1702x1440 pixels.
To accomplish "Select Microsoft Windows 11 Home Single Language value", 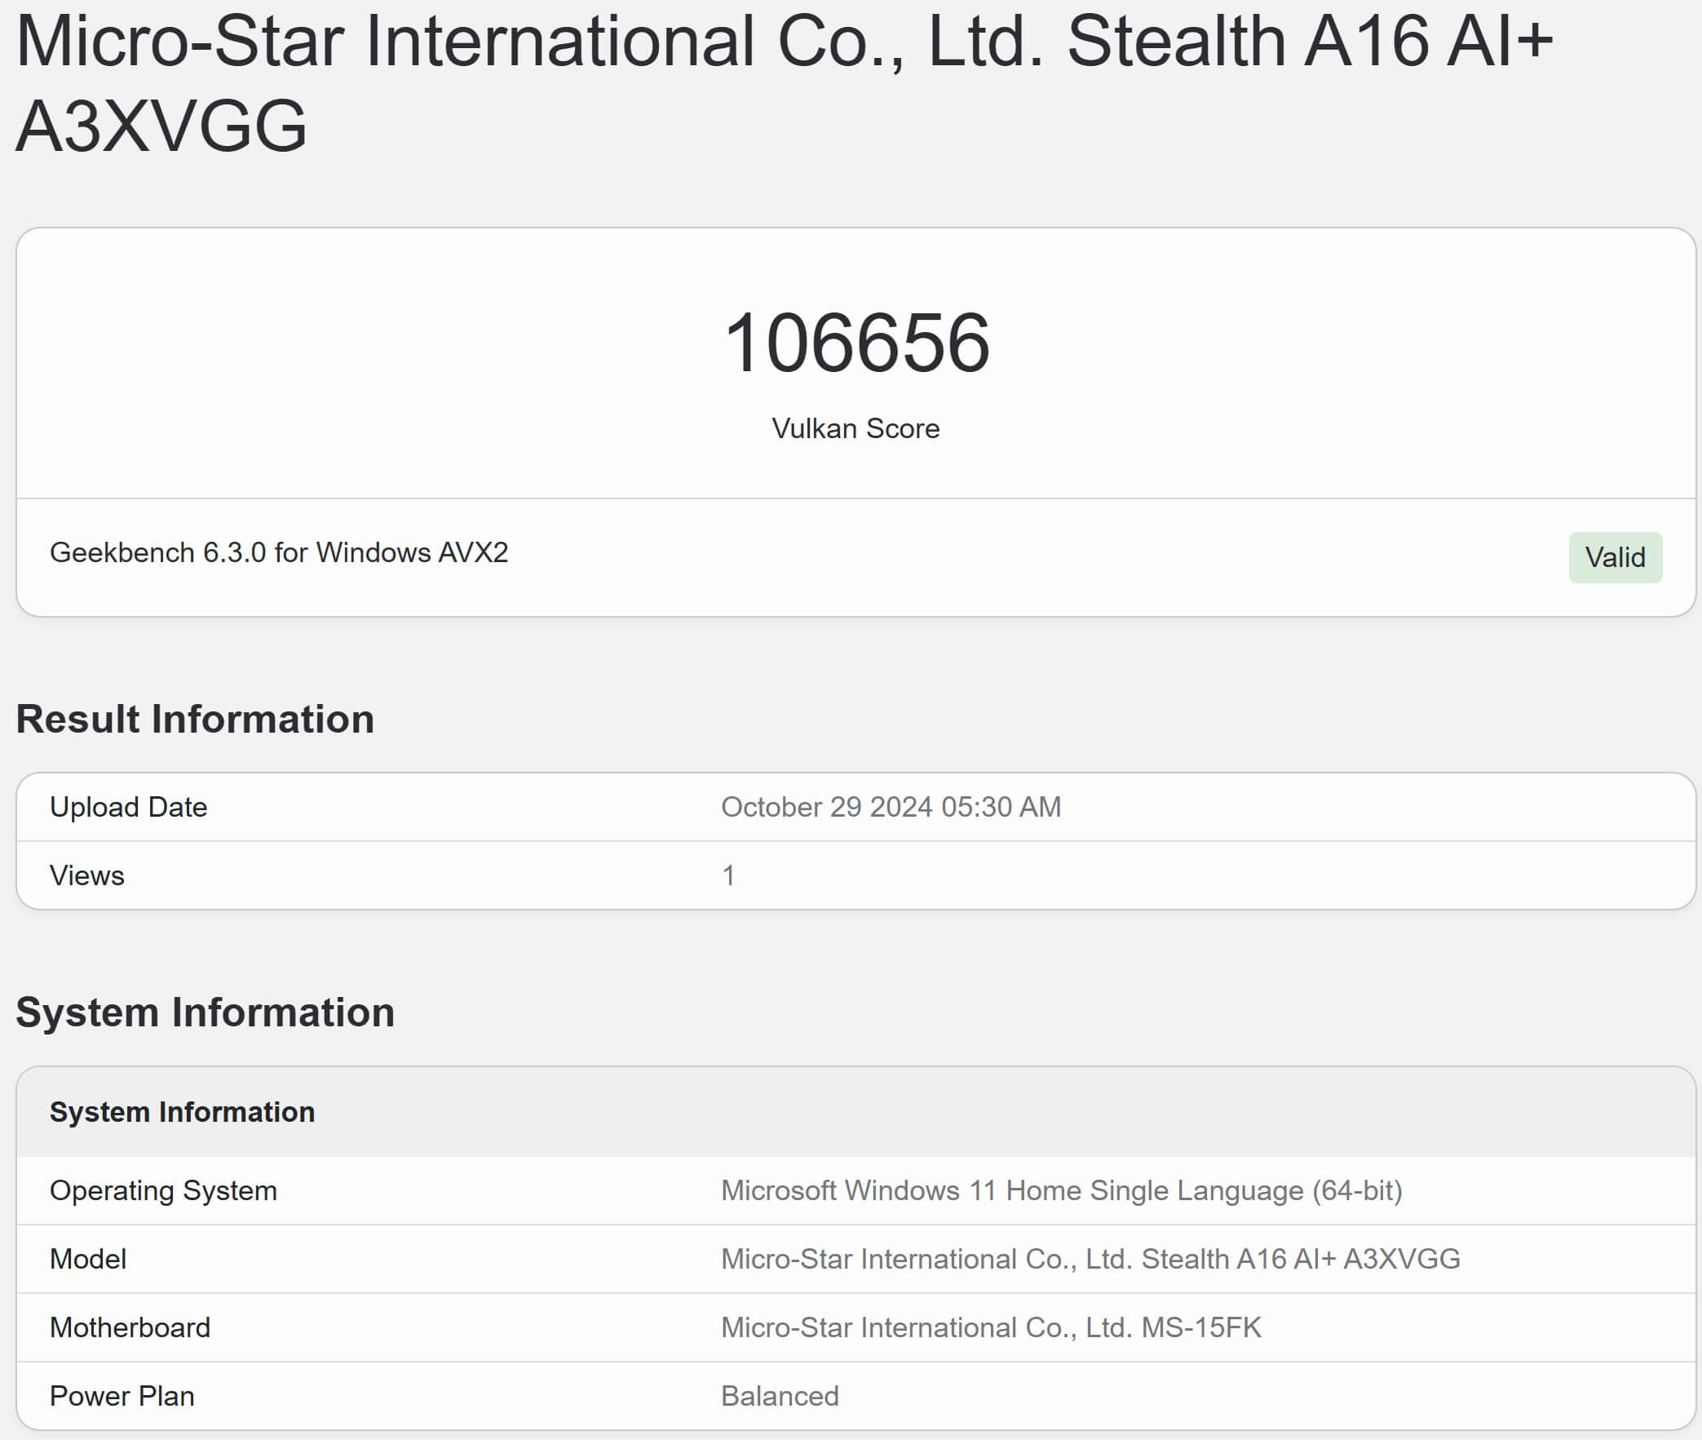I will tap(1062, 1190).
